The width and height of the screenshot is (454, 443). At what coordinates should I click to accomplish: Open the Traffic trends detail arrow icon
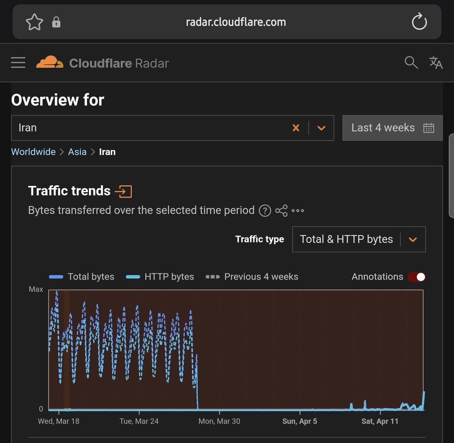click(x=123, y=191)
